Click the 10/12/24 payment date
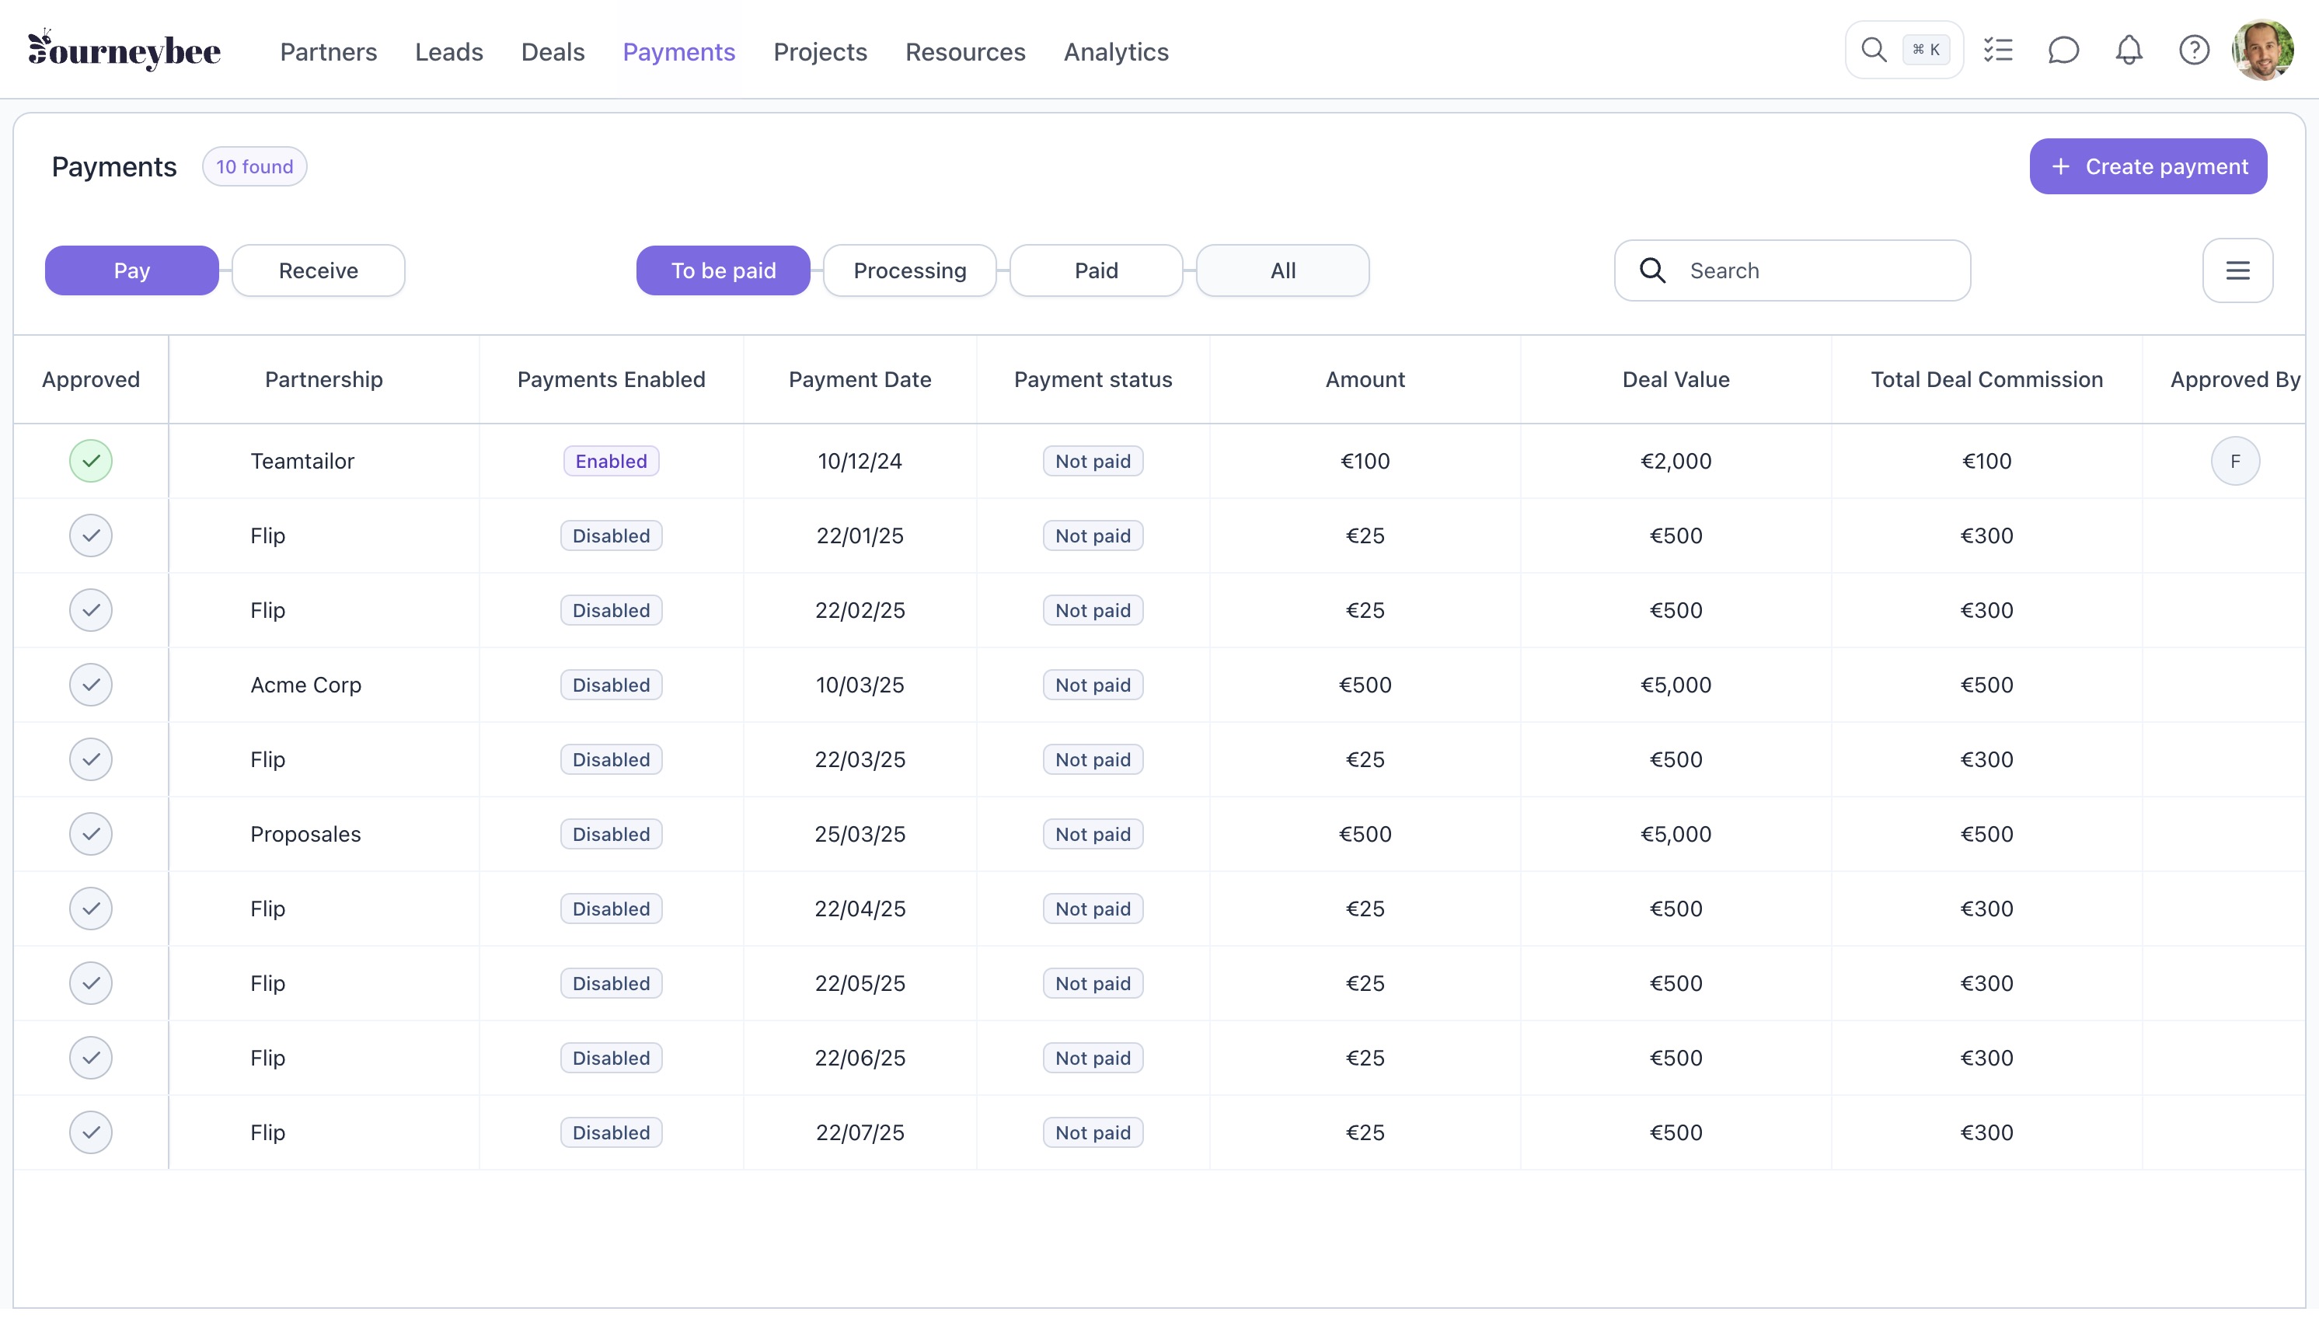2319x1329 pixels. (860, 461)
